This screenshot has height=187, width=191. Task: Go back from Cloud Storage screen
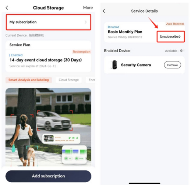coord(7,8)
